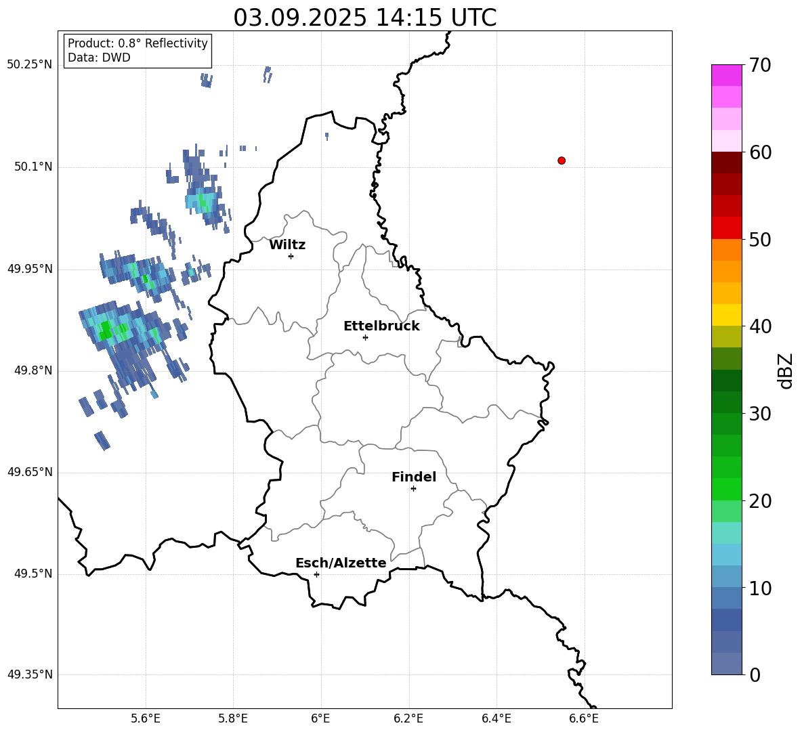Click the bright green colorbar segment near 20
Image resolution: width=802 pixels, height=732 pixels.
[x=726, y=489]
